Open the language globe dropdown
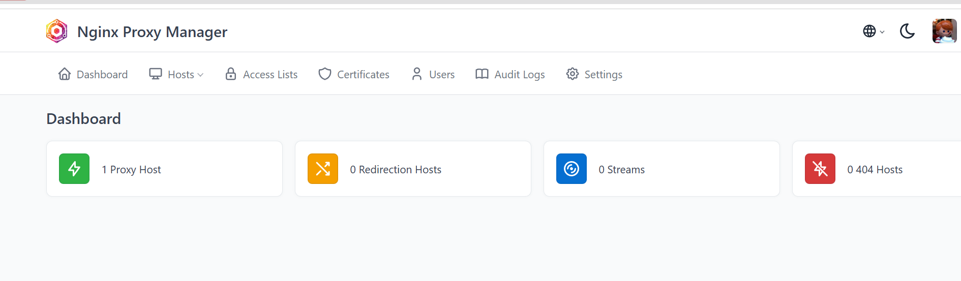This screenshot has width=961, height=281. coord(874,32)
